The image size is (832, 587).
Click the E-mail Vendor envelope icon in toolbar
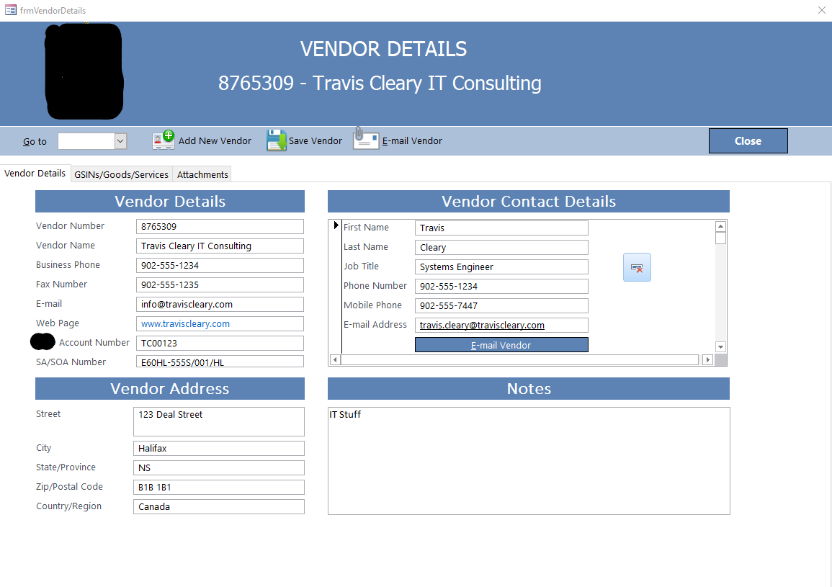366,139
